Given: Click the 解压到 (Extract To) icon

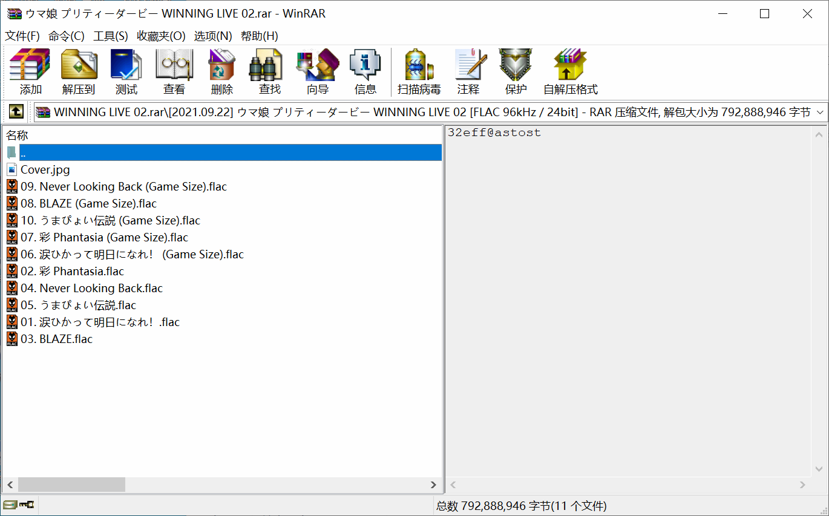Looking at the screenshot, I should [x=79, y=72].
